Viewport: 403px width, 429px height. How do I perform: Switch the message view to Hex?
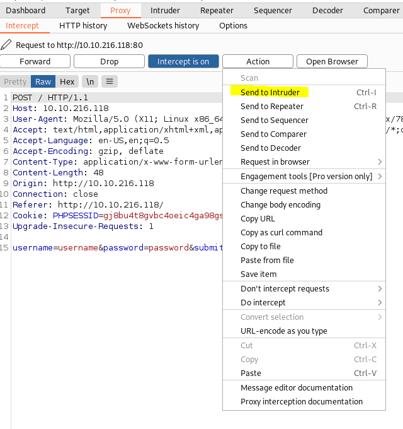pyautogui.click(x=67, y=81)
